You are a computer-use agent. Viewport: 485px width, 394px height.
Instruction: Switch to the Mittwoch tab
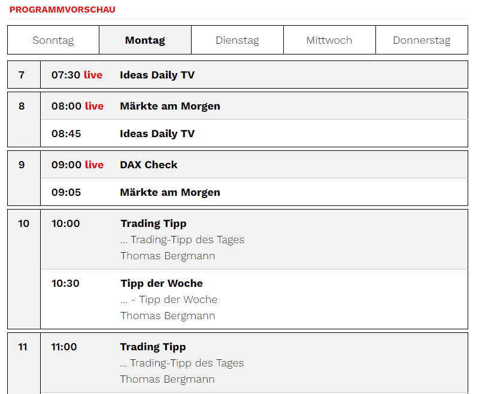tap(329, 40)
